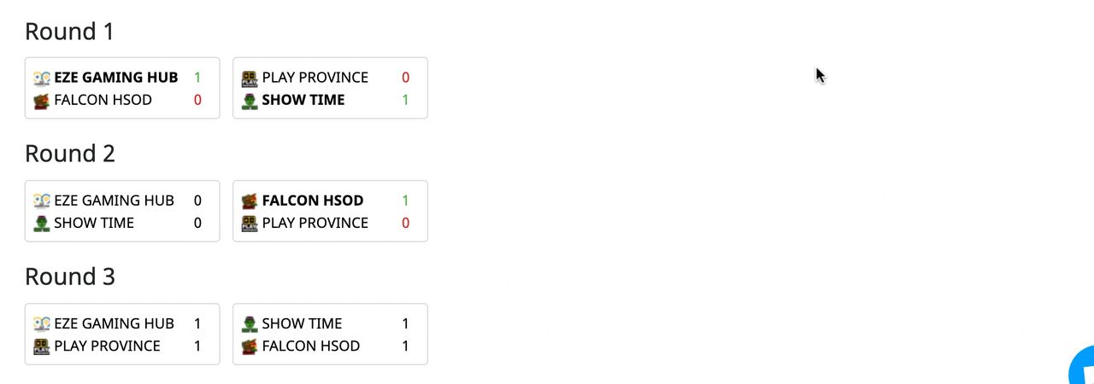
Task: Click EZE GAMING HUB icon in Round 3
Action: coord(42,323)
